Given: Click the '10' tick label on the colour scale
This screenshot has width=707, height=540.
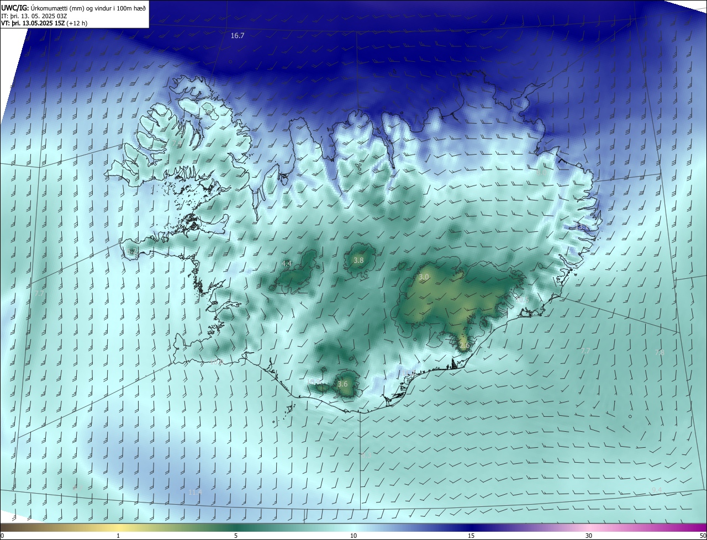Looking at the screenshot, I should pos(353,536).
